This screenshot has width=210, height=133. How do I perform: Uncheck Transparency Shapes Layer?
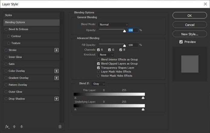pos(98,68)
